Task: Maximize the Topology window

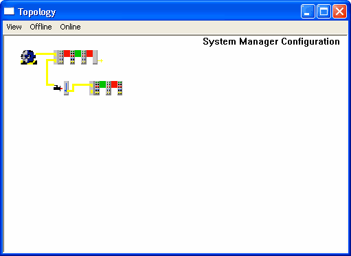Action: 324,11
